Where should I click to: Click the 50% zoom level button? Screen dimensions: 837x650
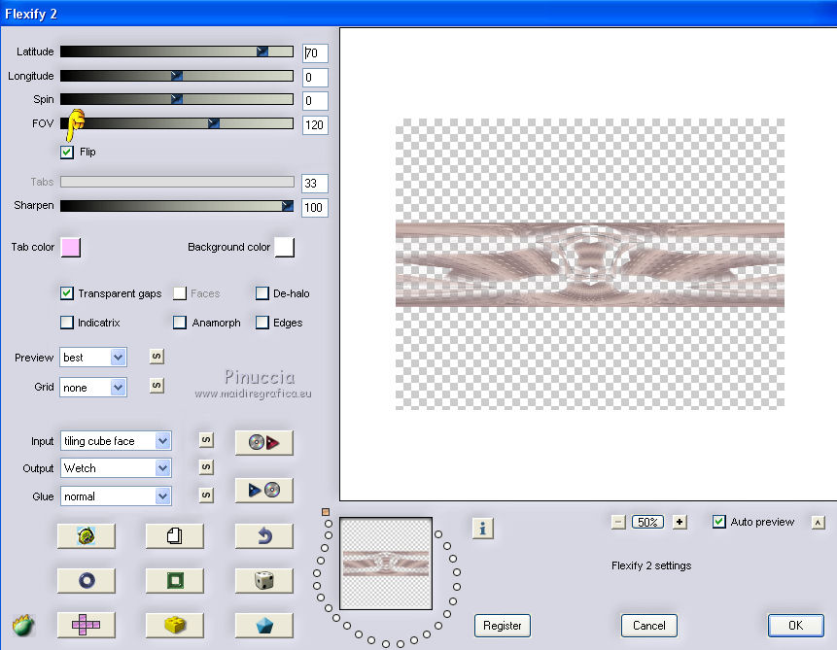click(x=648, y=522)
